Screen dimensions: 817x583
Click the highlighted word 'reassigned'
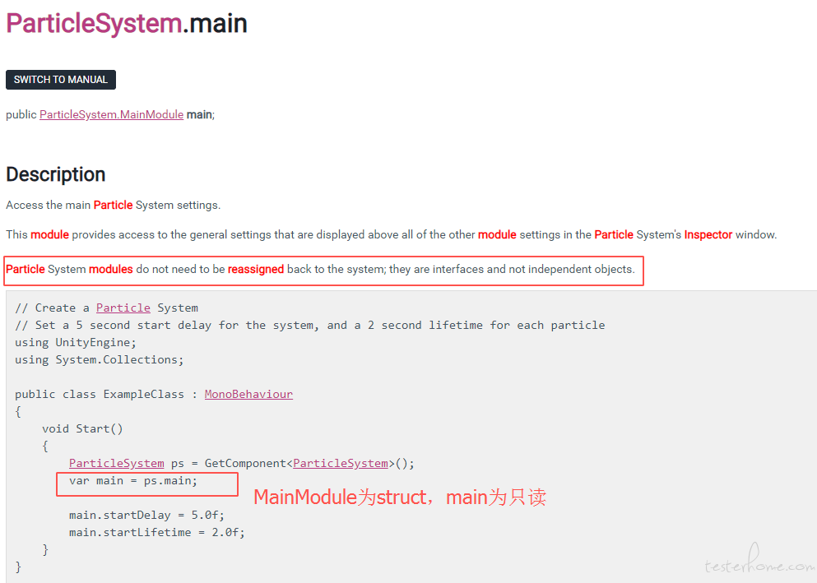256,269
